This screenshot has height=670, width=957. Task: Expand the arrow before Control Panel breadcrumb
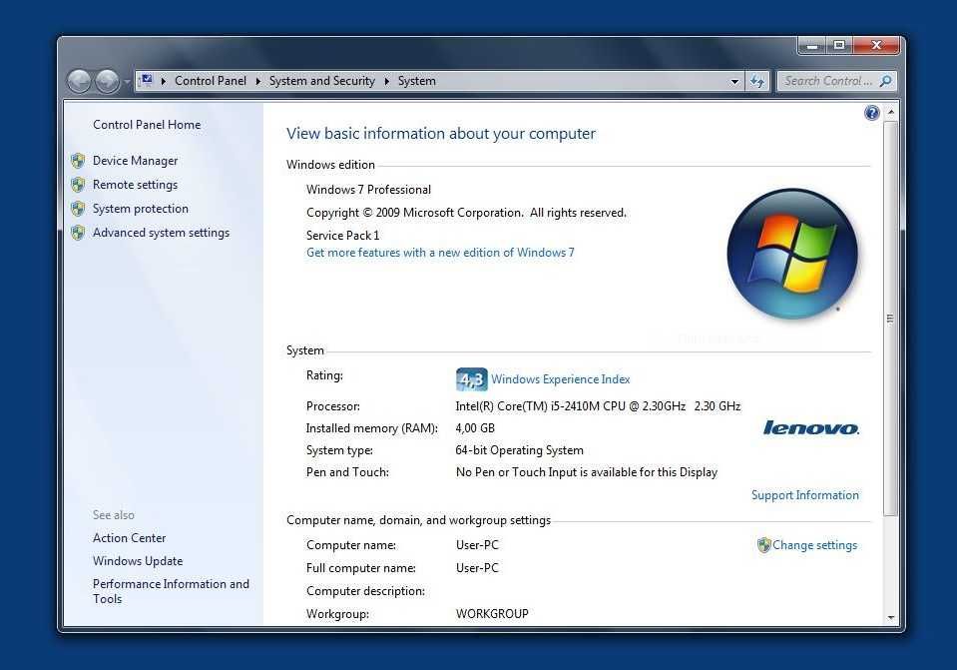163,81
